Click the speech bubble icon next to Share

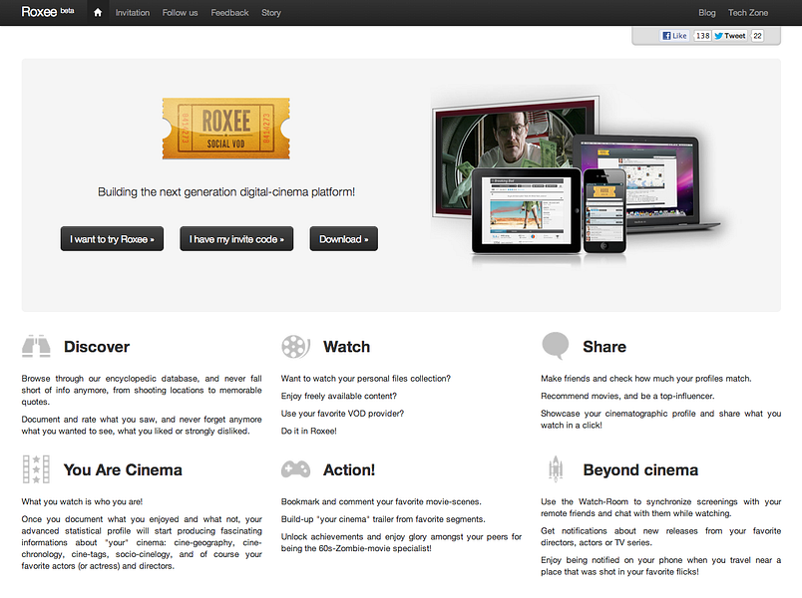[x=556, y=345]
